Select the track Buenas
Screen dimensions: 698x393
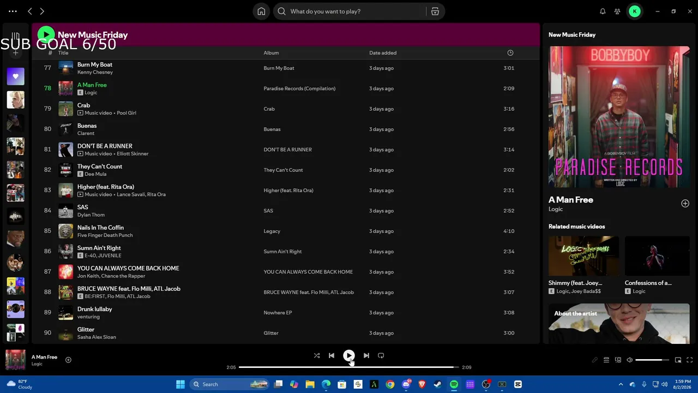(87, 126)
